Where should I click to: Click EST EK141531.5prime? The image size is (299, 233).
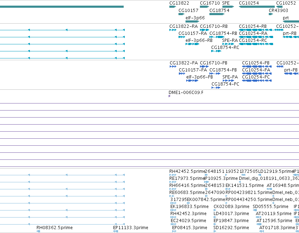coord(228,189)
